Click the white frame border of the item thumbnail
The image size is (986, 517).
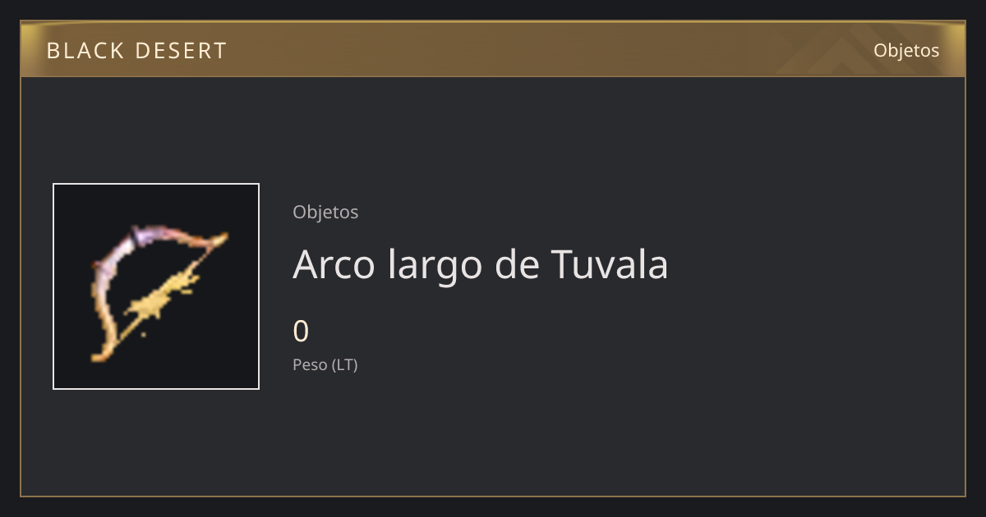pyautogui.click(x=156, y=184)
